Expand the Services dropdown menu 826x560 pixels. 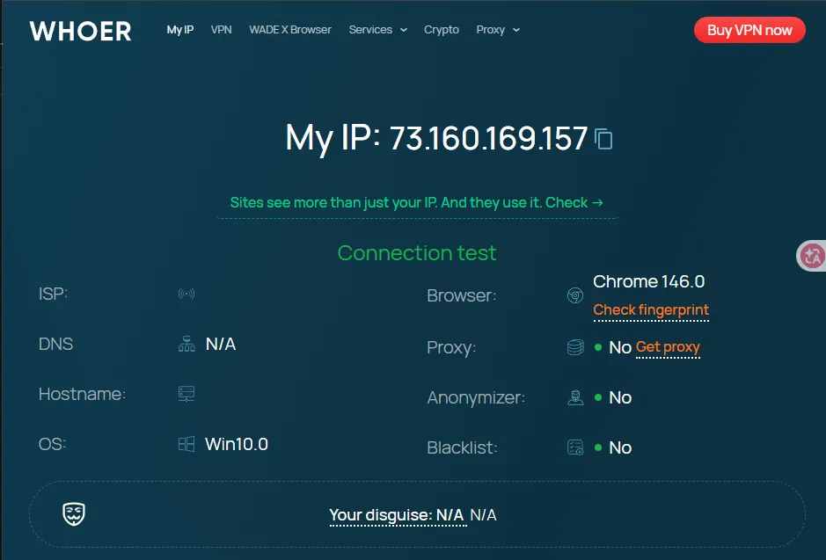tap(377, 30)
